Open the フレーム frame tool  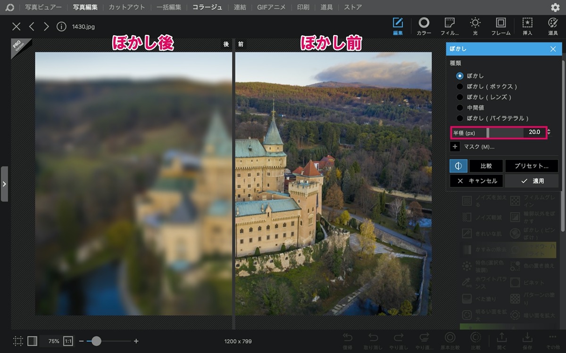click(x=500, y=26)
